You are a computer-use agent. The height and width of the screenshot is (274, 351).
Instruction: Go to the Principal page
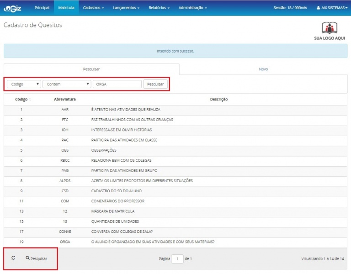[x=42, y=8]
